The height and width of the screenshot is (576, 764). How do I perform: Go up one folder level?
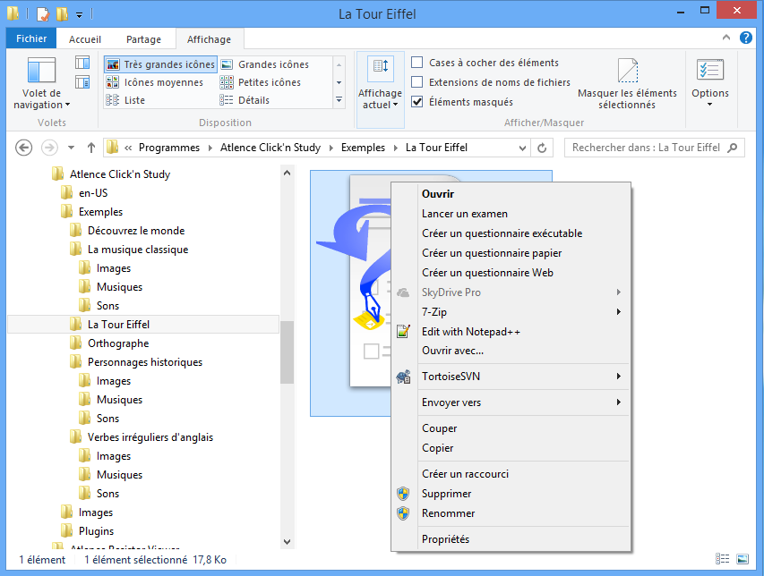91,148
